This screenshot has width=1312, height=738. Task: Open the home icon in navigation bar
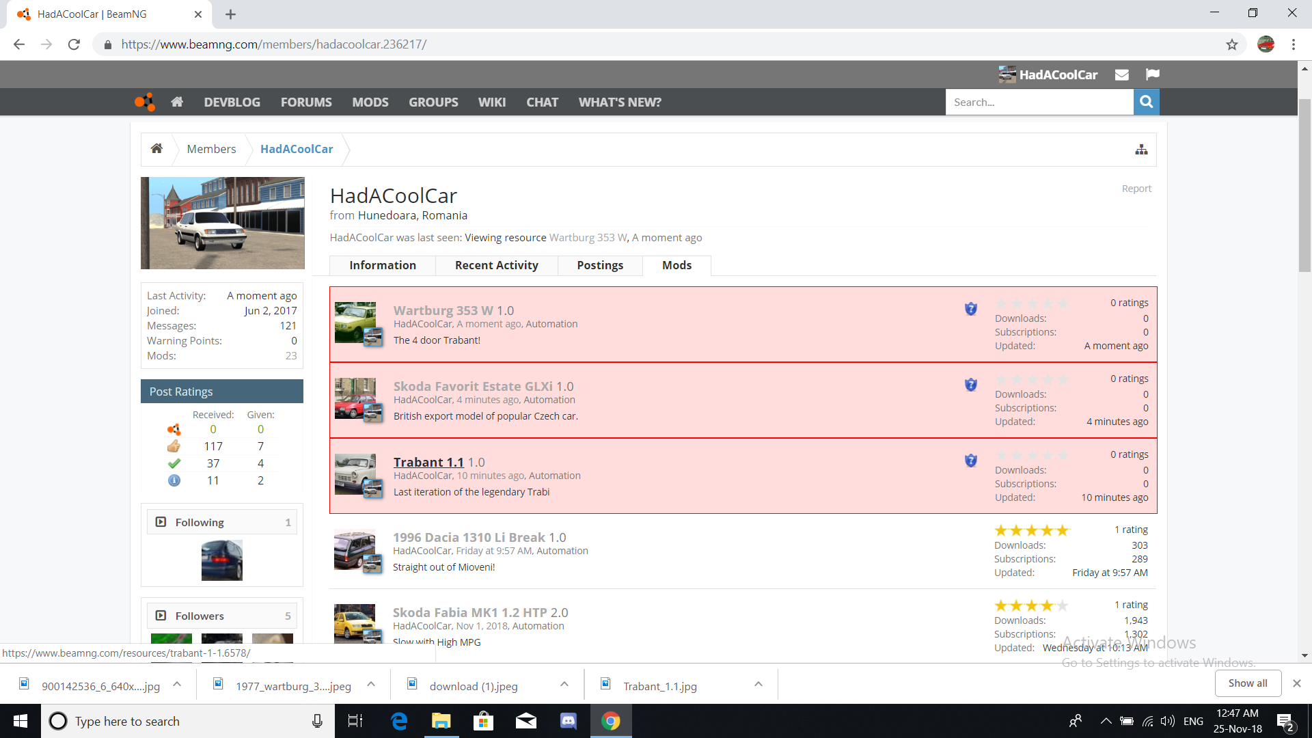(177, 102)
